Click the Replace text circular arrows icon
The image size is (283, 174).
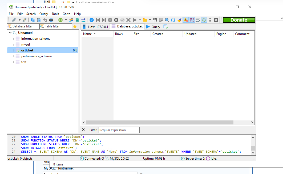point(173,20)
